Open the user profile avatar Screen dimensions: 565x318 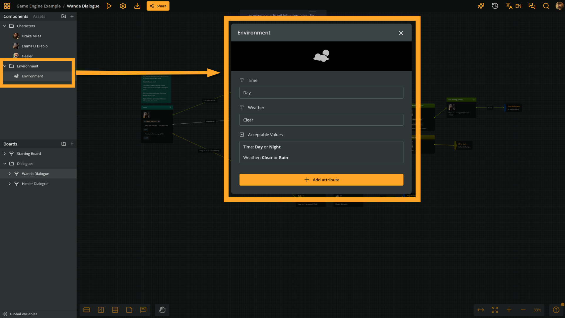tap(559, 6)
